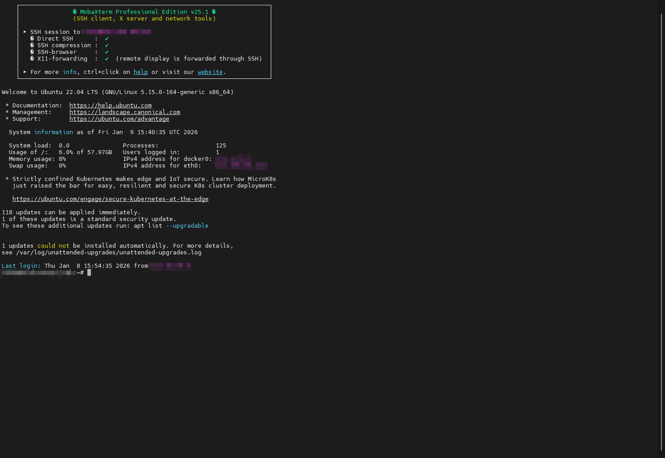Toggle the X11-forwarding checkmark
Viewport: 665px width, 458px height.
click(107, 58)
